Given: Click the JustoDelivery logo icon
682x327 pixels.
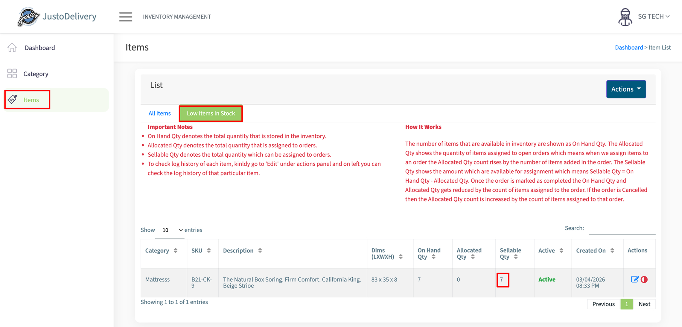Looking at the screenshot, I should click(x=28, y=17).
